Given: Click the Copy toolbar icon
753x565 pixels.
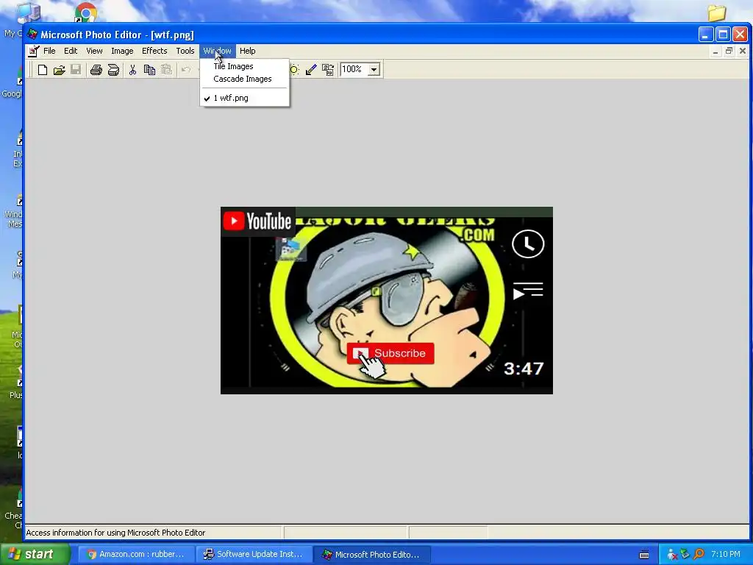Looking at the screenshot, I should pos(149,70).
